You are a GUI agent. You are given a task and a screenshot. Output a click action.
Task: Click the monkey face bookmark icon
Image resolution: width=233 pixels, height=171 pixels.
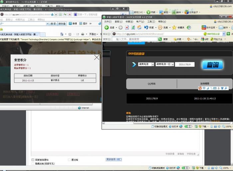(188, 39)
